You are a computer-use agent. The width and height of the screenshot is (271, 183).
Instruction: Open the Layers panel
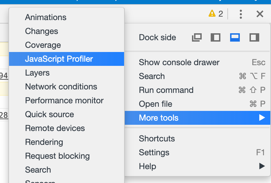point(67,73)
